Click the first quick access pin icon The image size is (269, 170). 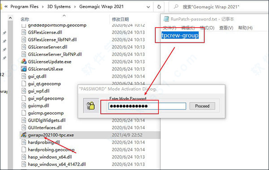point(4,33)
